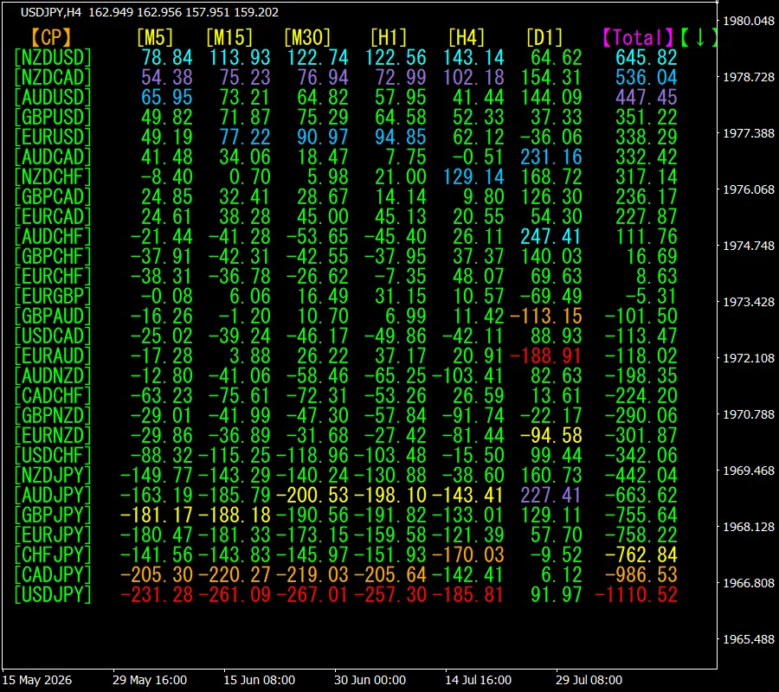
Task: Click the EURUSD H1 value 94.85
Action: 401,137
